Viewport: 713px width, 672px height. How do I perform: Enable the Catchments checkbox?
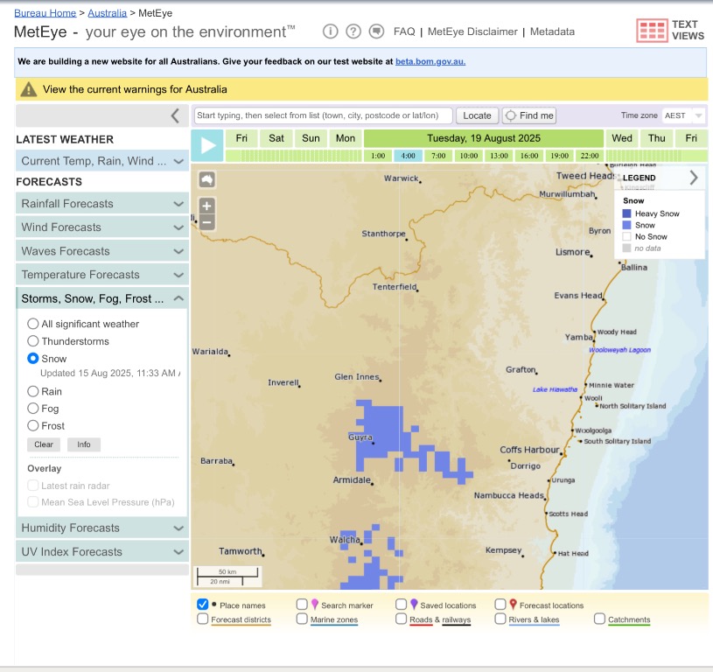tap(600, 619)
